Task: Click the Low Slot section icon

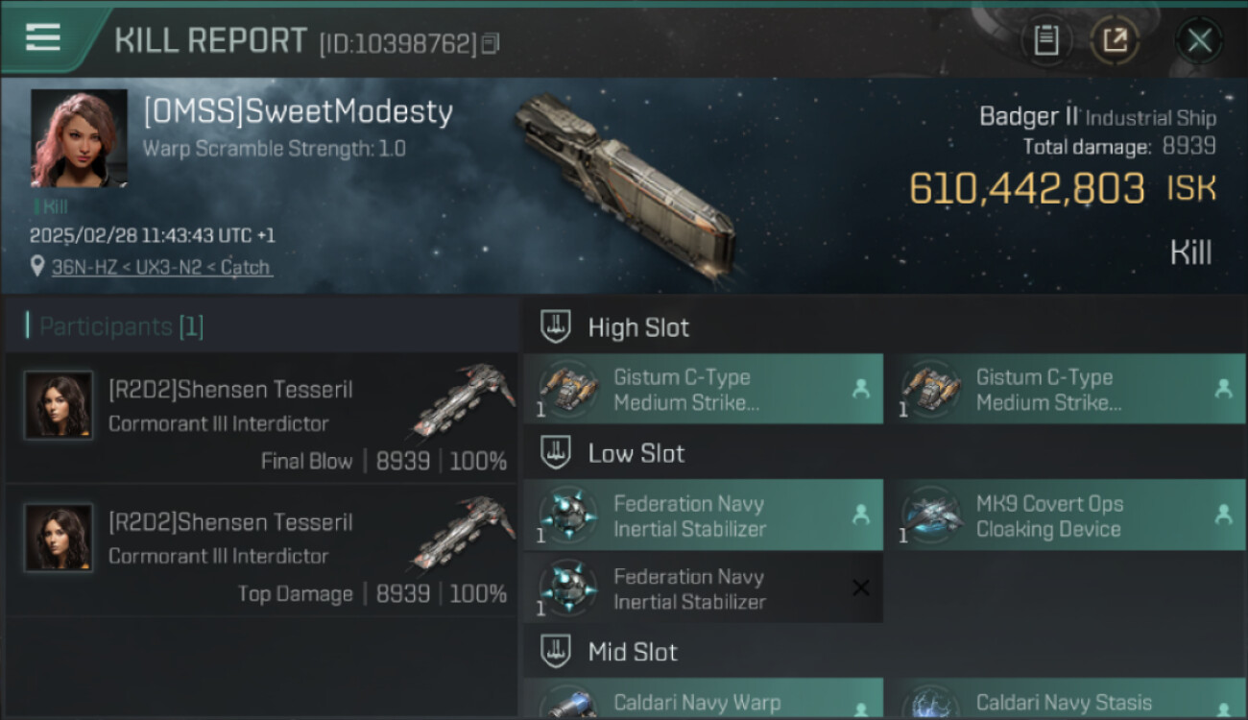Action: point(556,453)
